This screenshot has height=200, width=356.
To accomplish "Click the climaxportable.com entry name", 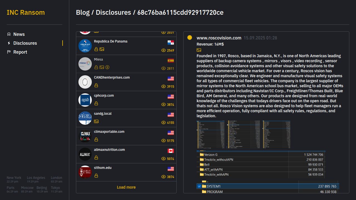I will point(109,132).
